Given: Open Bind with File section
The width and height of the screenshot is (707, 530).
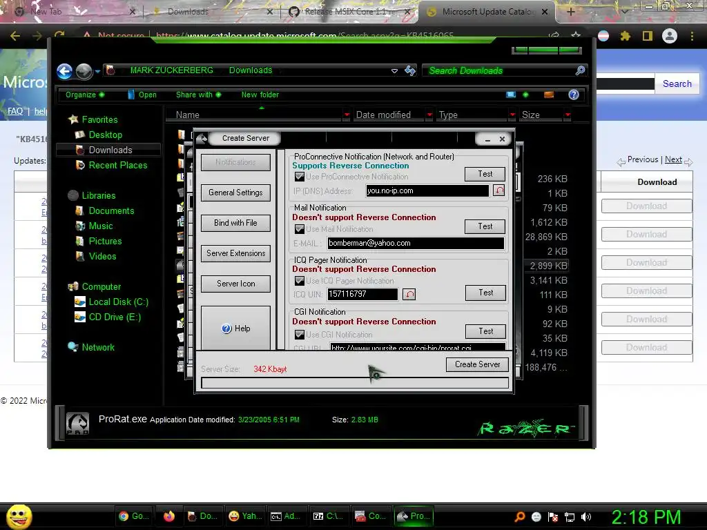Looking at the screenshot, I should click(x=235, y=223).
